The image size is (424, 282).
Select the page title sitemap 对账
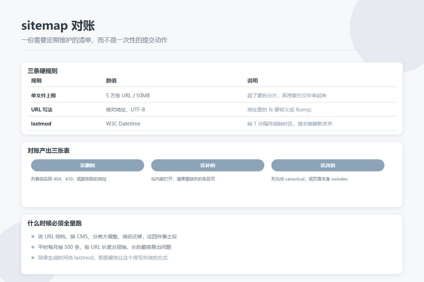58,26
